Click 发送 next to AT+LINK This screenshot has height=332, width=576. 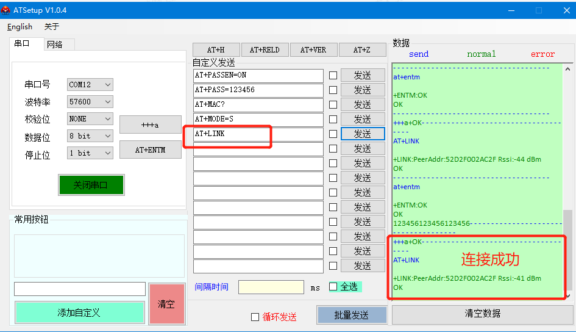tap(363, 134)
